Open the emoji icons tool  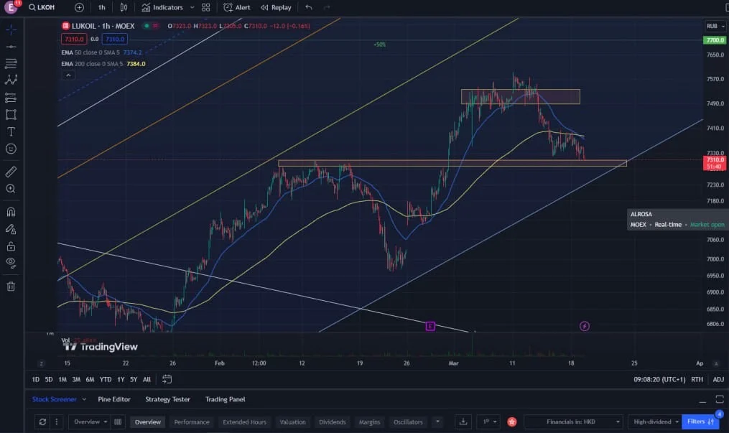tap(11, 149)
